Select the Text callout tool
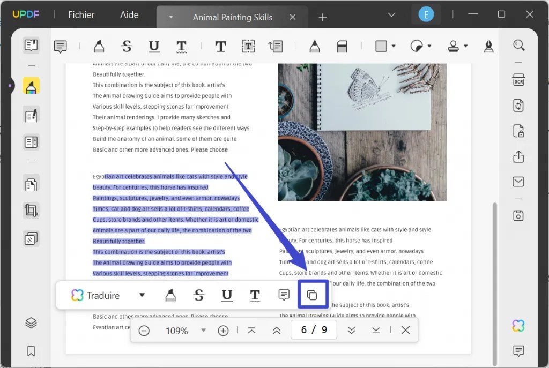 click(x=276, y=46)
